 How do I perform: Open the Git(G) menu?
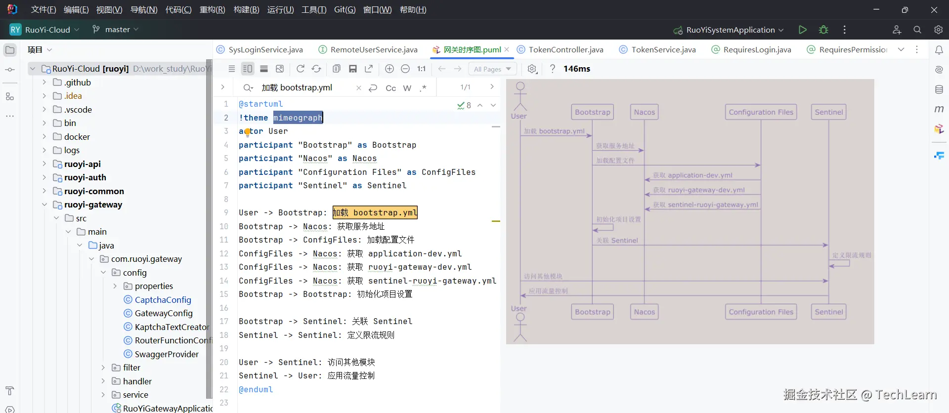tap(345, 10)
